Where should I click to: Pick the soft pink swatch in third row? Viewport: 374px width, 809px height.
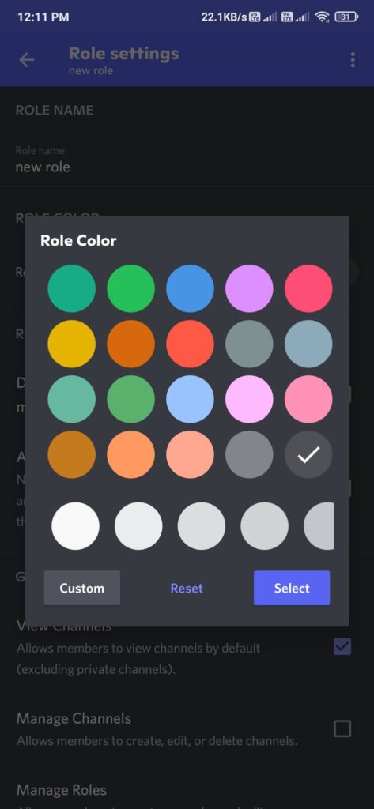tap(308, 399)
